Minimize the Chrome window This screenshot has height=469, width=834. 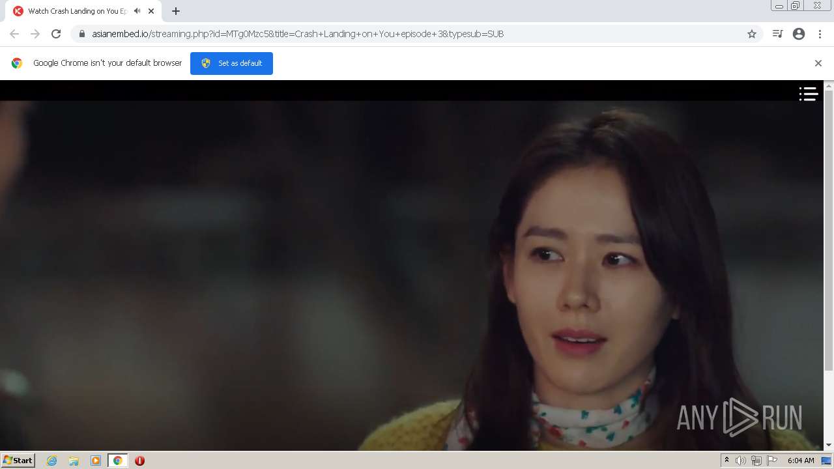click(x=779, y=6)
